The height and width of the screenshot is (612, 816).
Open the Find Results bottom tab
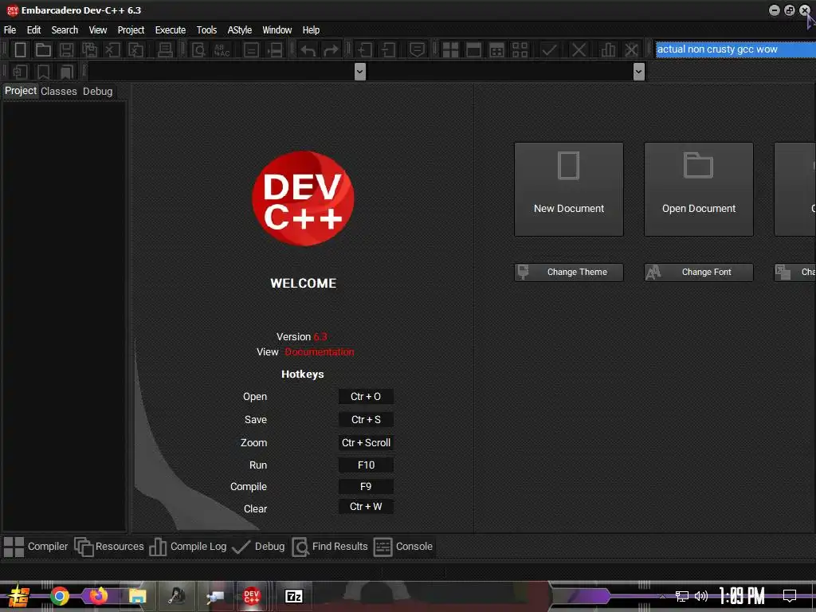tap(330, 547)
